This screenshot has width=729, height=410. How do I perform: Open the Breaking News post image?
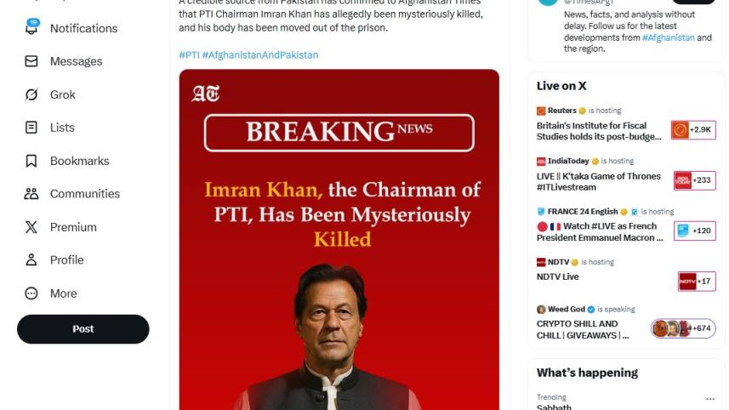339,238
